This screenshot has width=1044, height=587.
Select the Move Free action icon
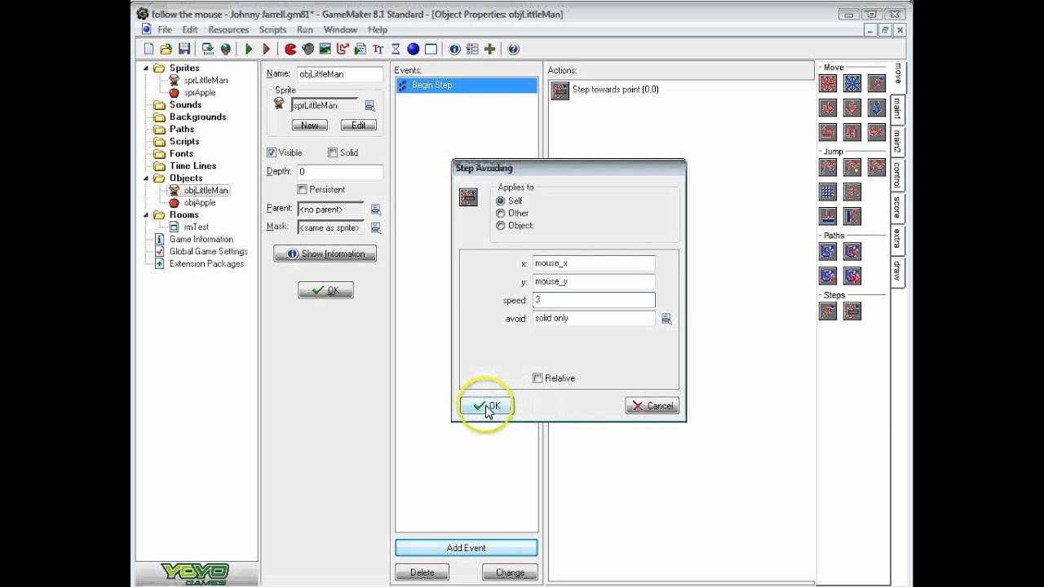tap(852, 83)
